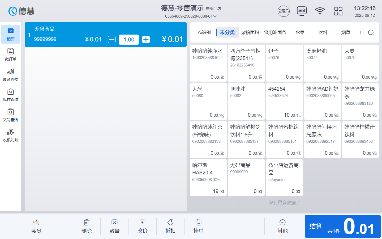Click the product search magnifier icon
The width and height of the screenshot is (382, 239).
[371, 33]
